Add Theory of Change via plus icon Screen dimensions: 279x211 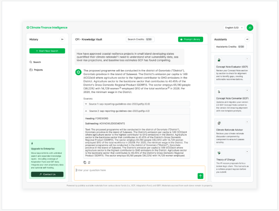click(247, 152)
